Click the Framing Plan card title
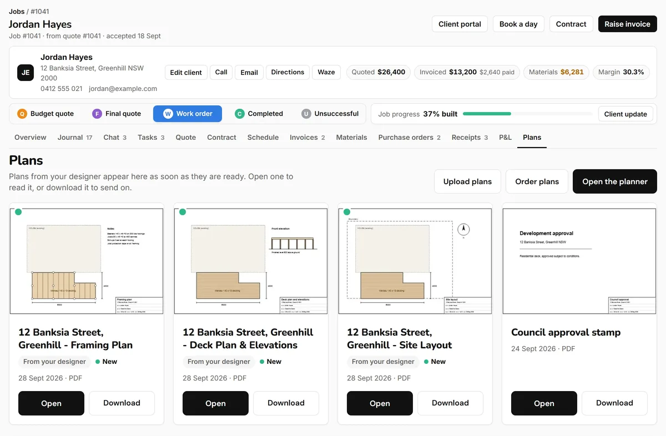Screen dimensions: 666x436 (x=75, y=338)
